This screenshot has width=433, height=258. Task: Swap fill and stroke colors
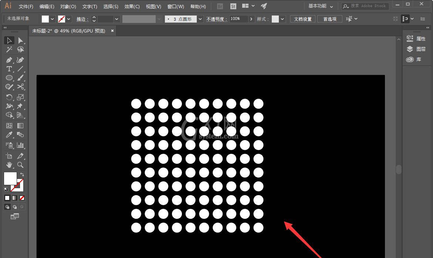pyautogui.click(x=22, y=174)
